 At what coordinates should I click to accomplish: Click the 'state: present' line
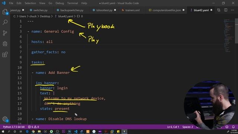coord(55,109)
